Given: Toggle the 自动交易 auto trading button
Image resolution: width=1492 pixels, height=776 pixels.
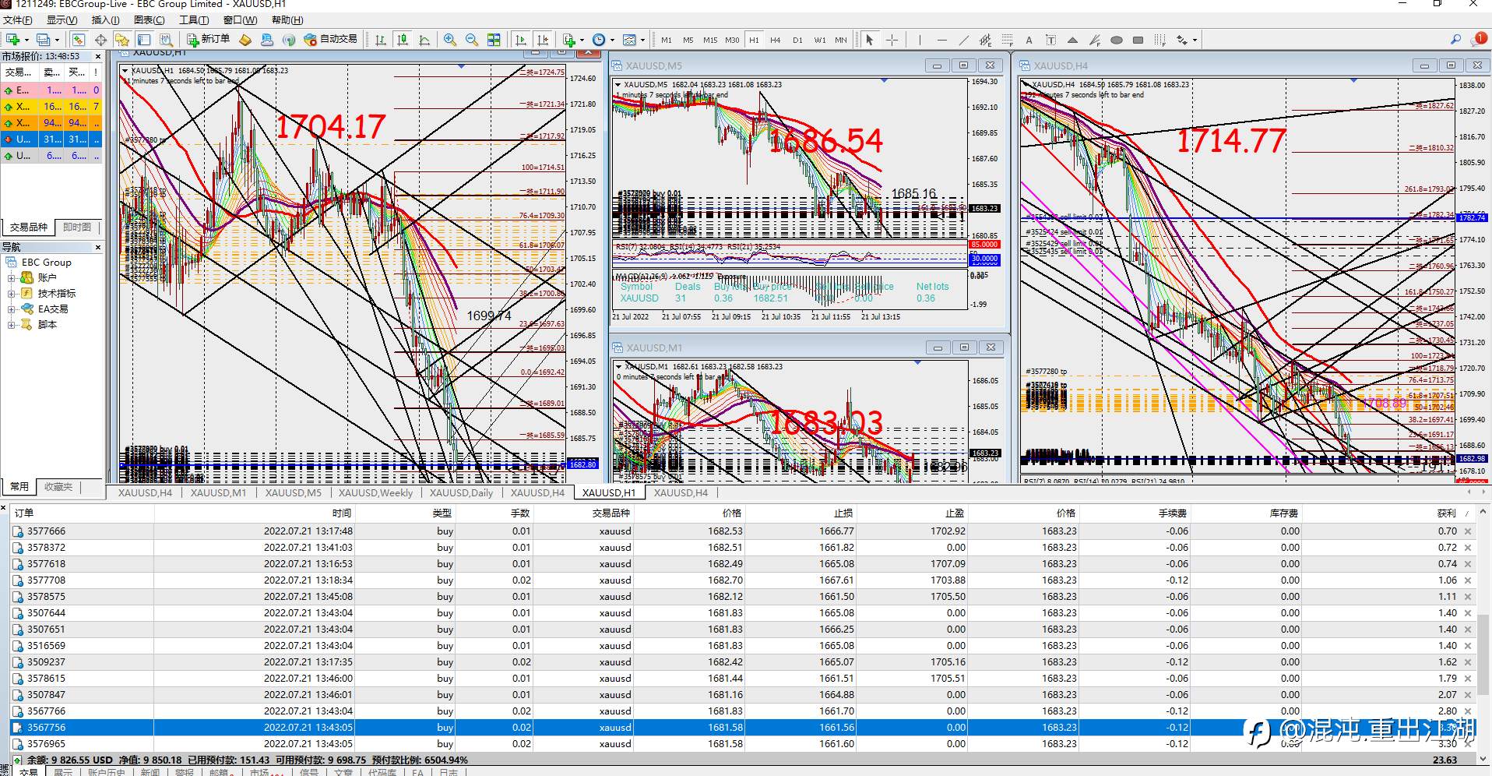Looking at the screenshot, I should pyautogui.click(x=331, y=40).
